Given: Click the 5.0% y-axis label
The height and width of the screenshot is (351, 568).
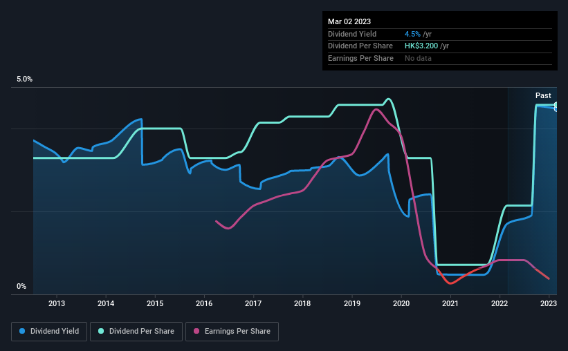Looking at the screenshot, I should click(25, 79).
